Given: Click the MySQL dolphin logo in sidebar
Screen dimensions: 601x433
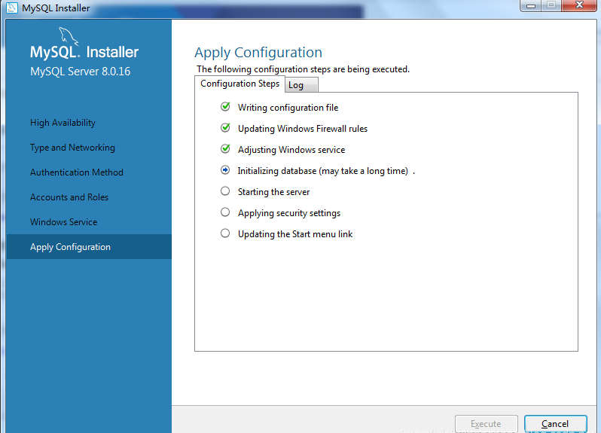Looking at the screenshot, I should [x=69, y=36].
